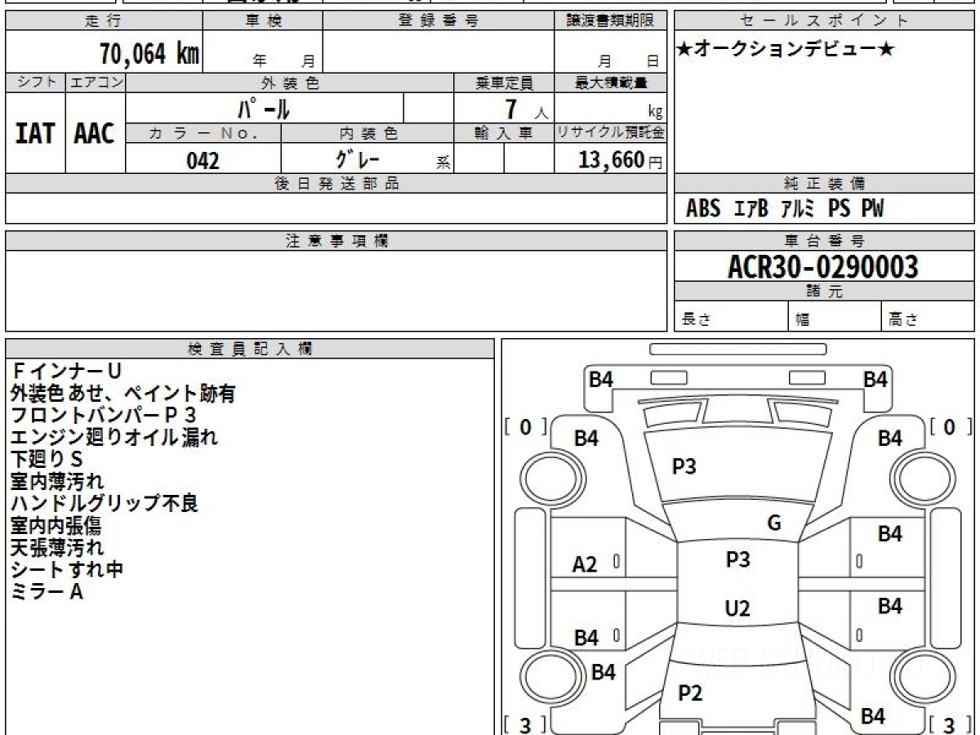
Task: Click the 外装色 header
Action: pyautogui.click(x=290, y=82)
